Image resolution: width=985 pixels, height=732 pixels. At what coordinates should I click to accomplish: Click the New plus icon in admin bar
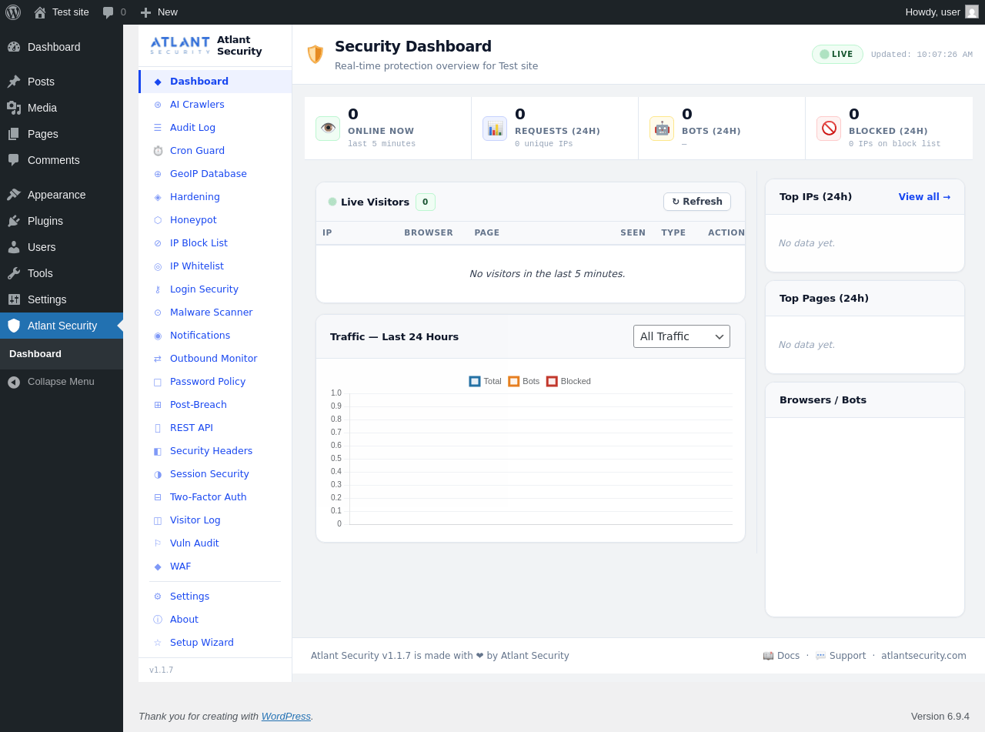[145, 12]
